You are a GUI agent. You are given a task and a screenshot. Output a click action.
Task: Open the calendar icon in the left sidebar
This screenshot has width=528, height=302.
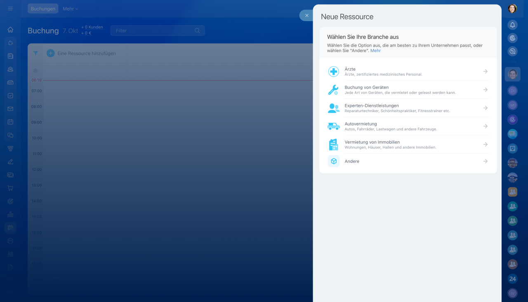[x=10, y=122]
